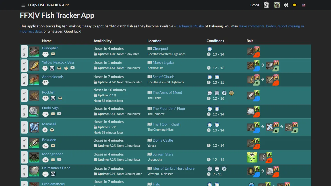Select the Name column header
331x186 pixels.
(47, 41)
